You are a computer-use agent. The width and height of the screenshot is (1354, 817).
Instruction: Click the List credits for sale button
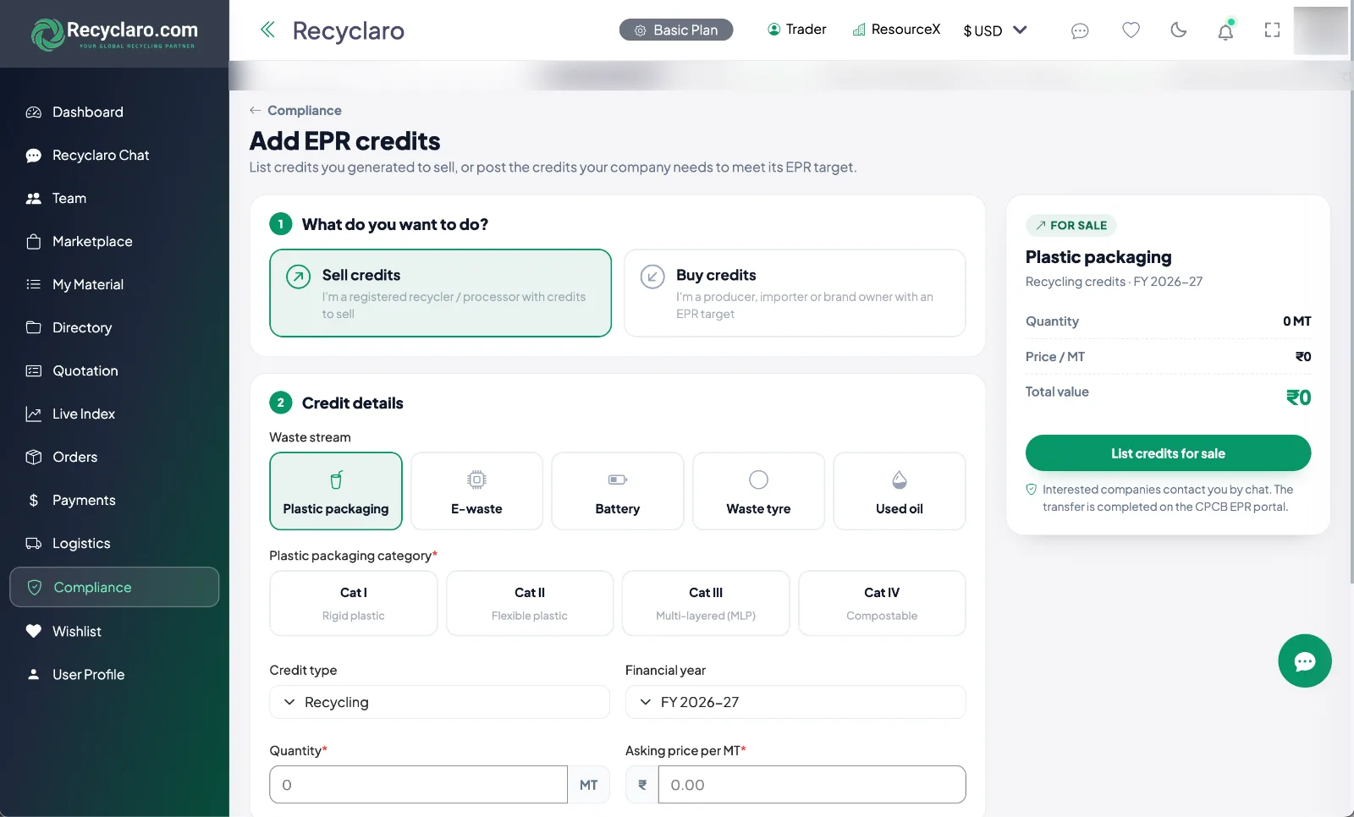click(x=1168, y=453)
